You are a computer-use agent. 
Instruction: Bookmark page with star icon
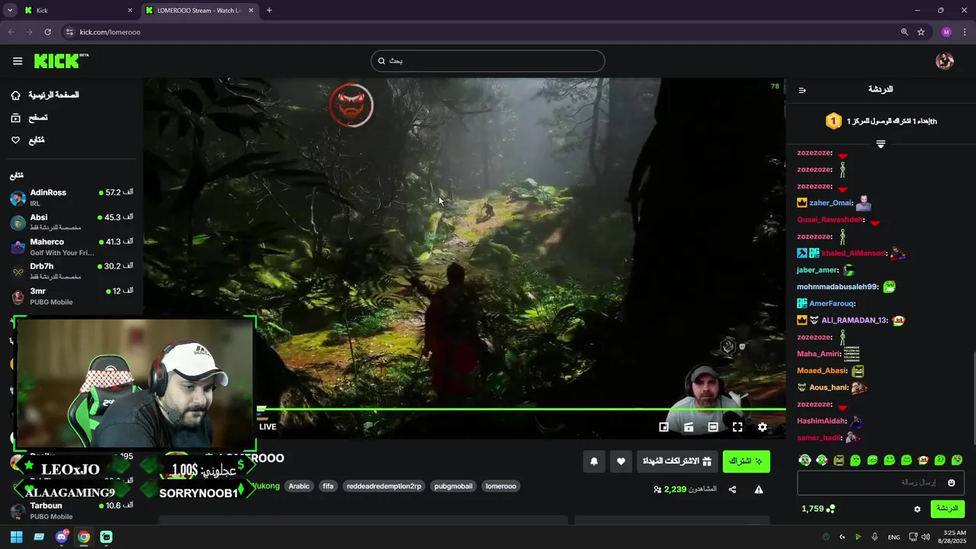coord(921,32)
